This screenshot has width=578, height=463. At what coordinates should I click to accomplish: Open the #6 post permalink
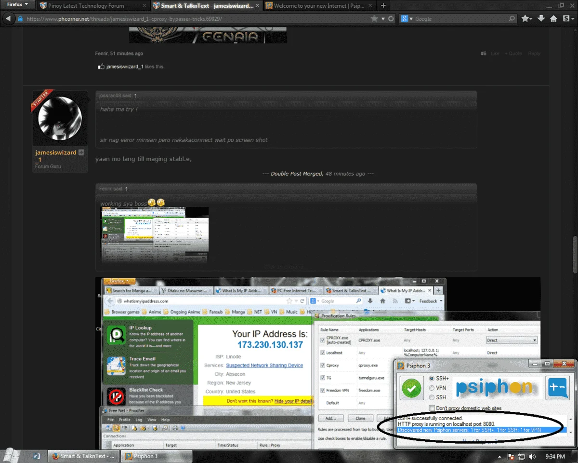click(x=483, y=54)
